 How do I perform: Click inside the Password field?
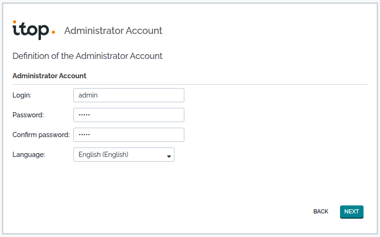point(129,115)
